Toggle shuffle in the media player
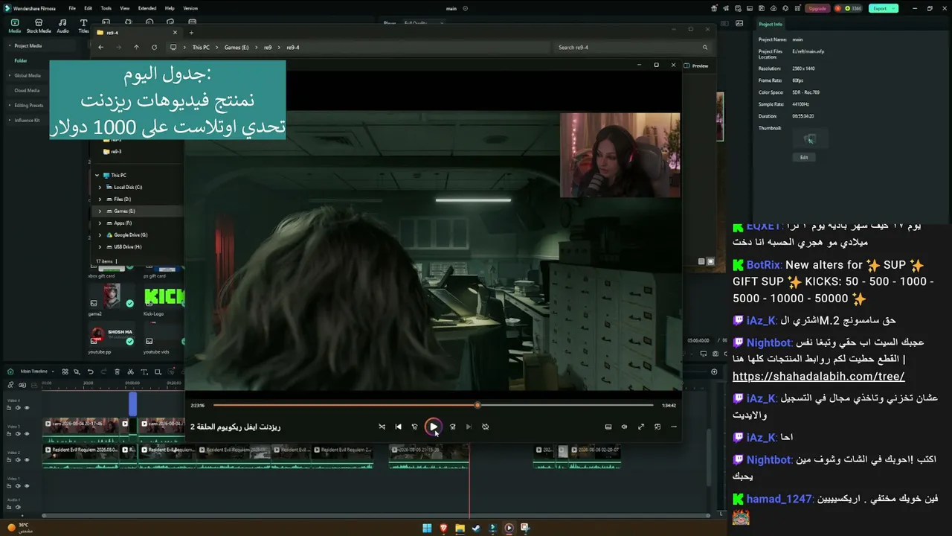This screenshot has height=536, width=952. coord(382,427)
